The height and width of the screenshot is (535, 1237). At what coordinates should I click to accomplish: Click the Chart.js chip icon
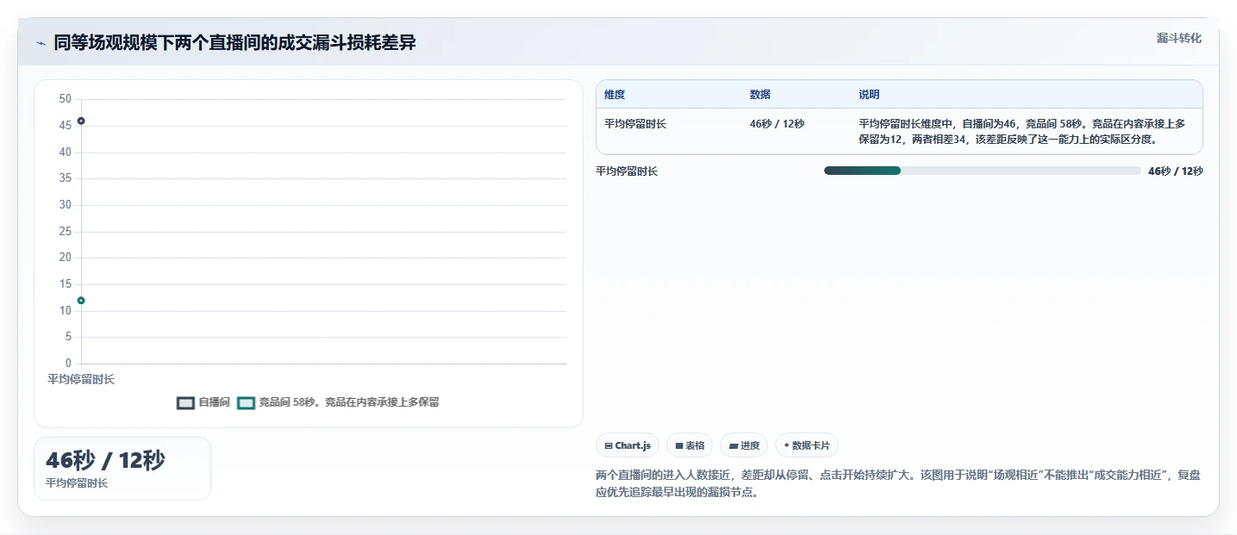click(609, 445)
